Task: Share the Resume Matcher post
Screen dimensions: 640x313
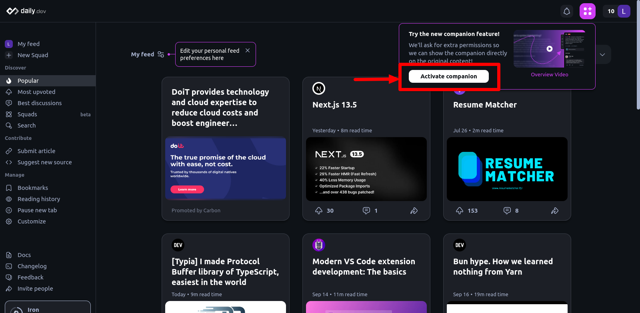Action: pos(555,211)
